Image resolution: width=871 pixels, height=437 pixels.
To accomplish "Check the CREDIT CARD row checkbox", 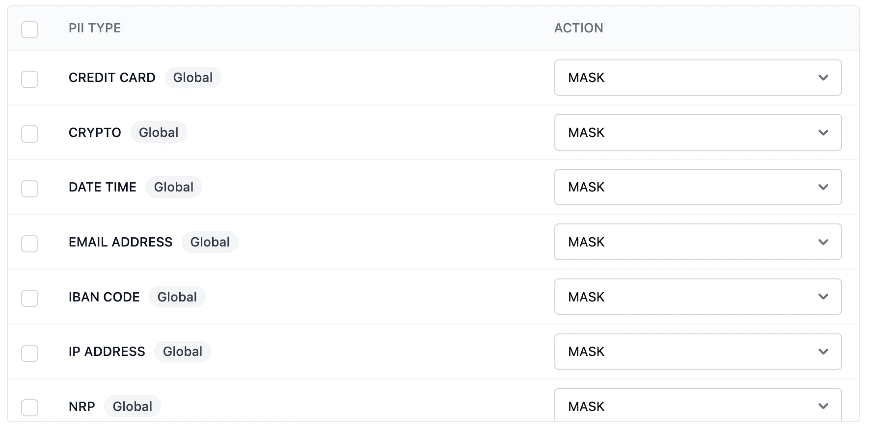I will pyautogui.click(x=29, y=79).
